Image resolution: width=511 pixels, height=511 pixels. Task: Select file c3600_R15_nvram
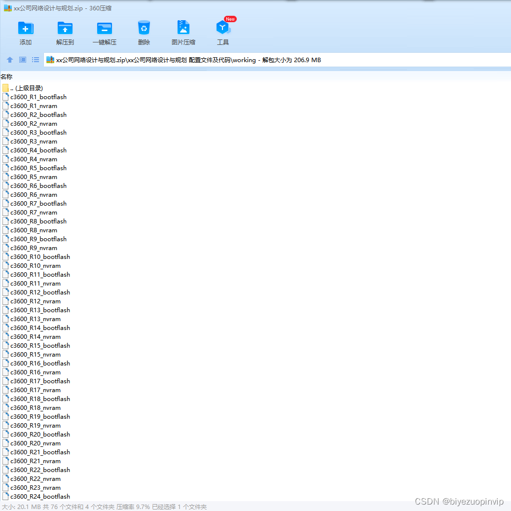coord(32,355)
